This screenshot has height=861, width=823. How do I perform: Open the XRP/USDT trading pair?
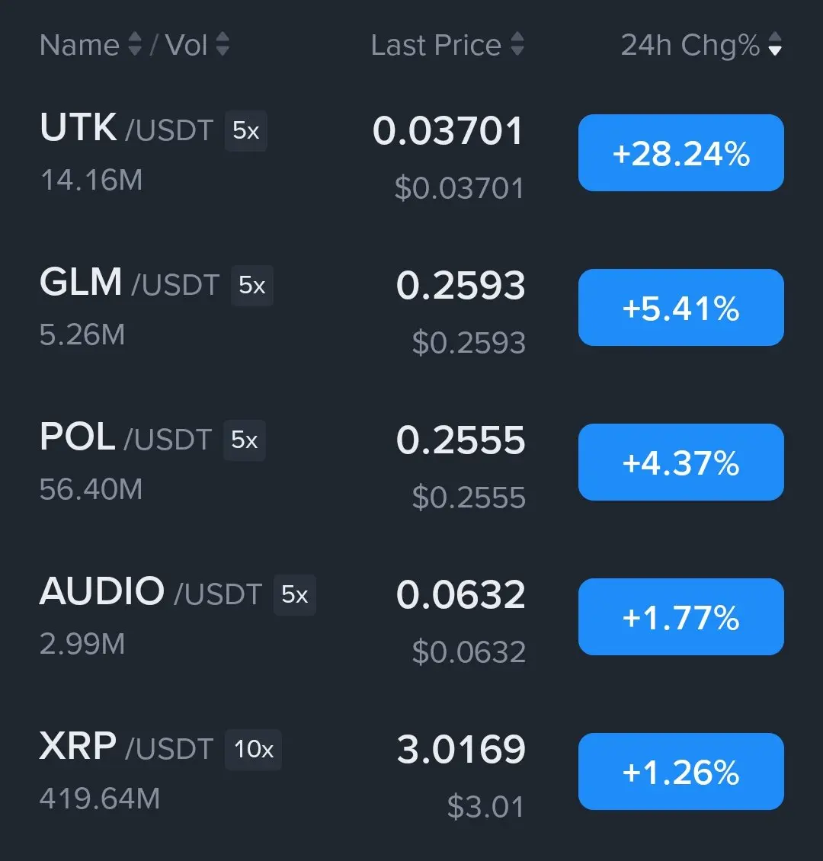tap(126, 747)
